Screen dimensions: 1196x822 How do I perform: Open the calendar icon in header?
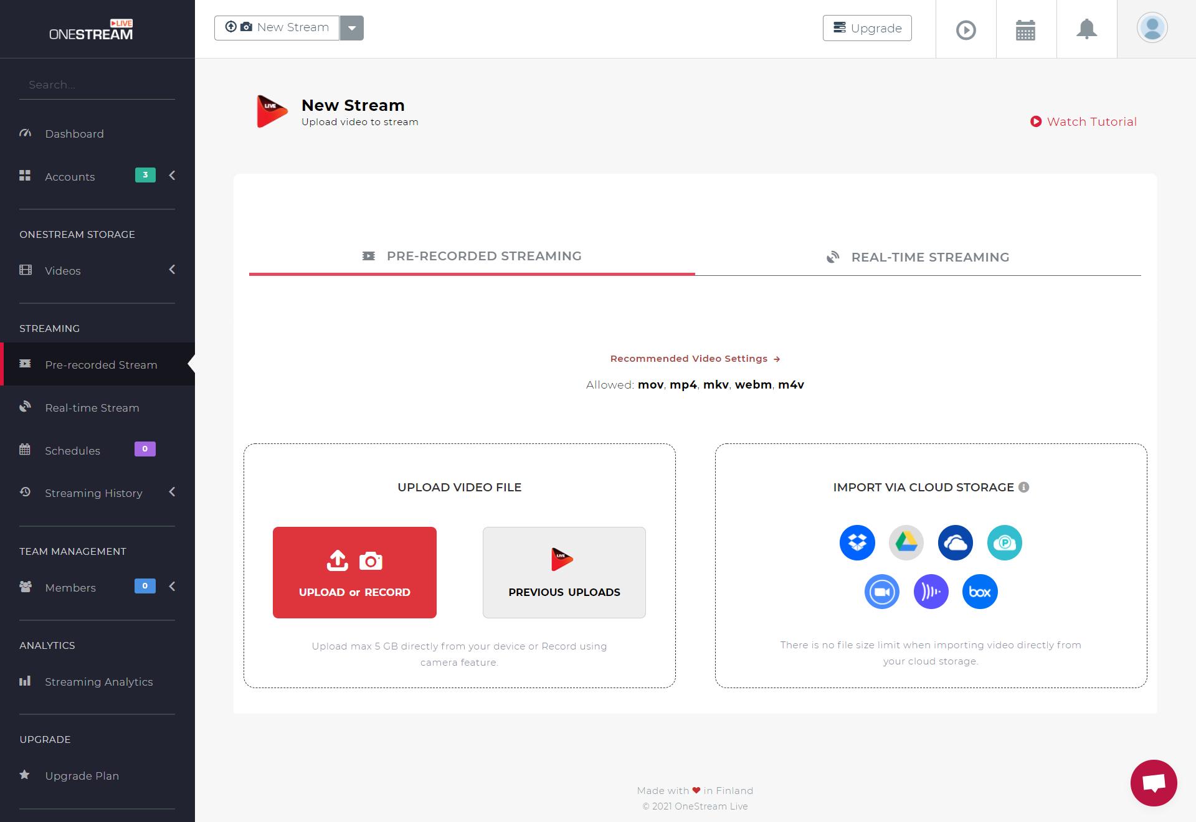pos(1025,29)
